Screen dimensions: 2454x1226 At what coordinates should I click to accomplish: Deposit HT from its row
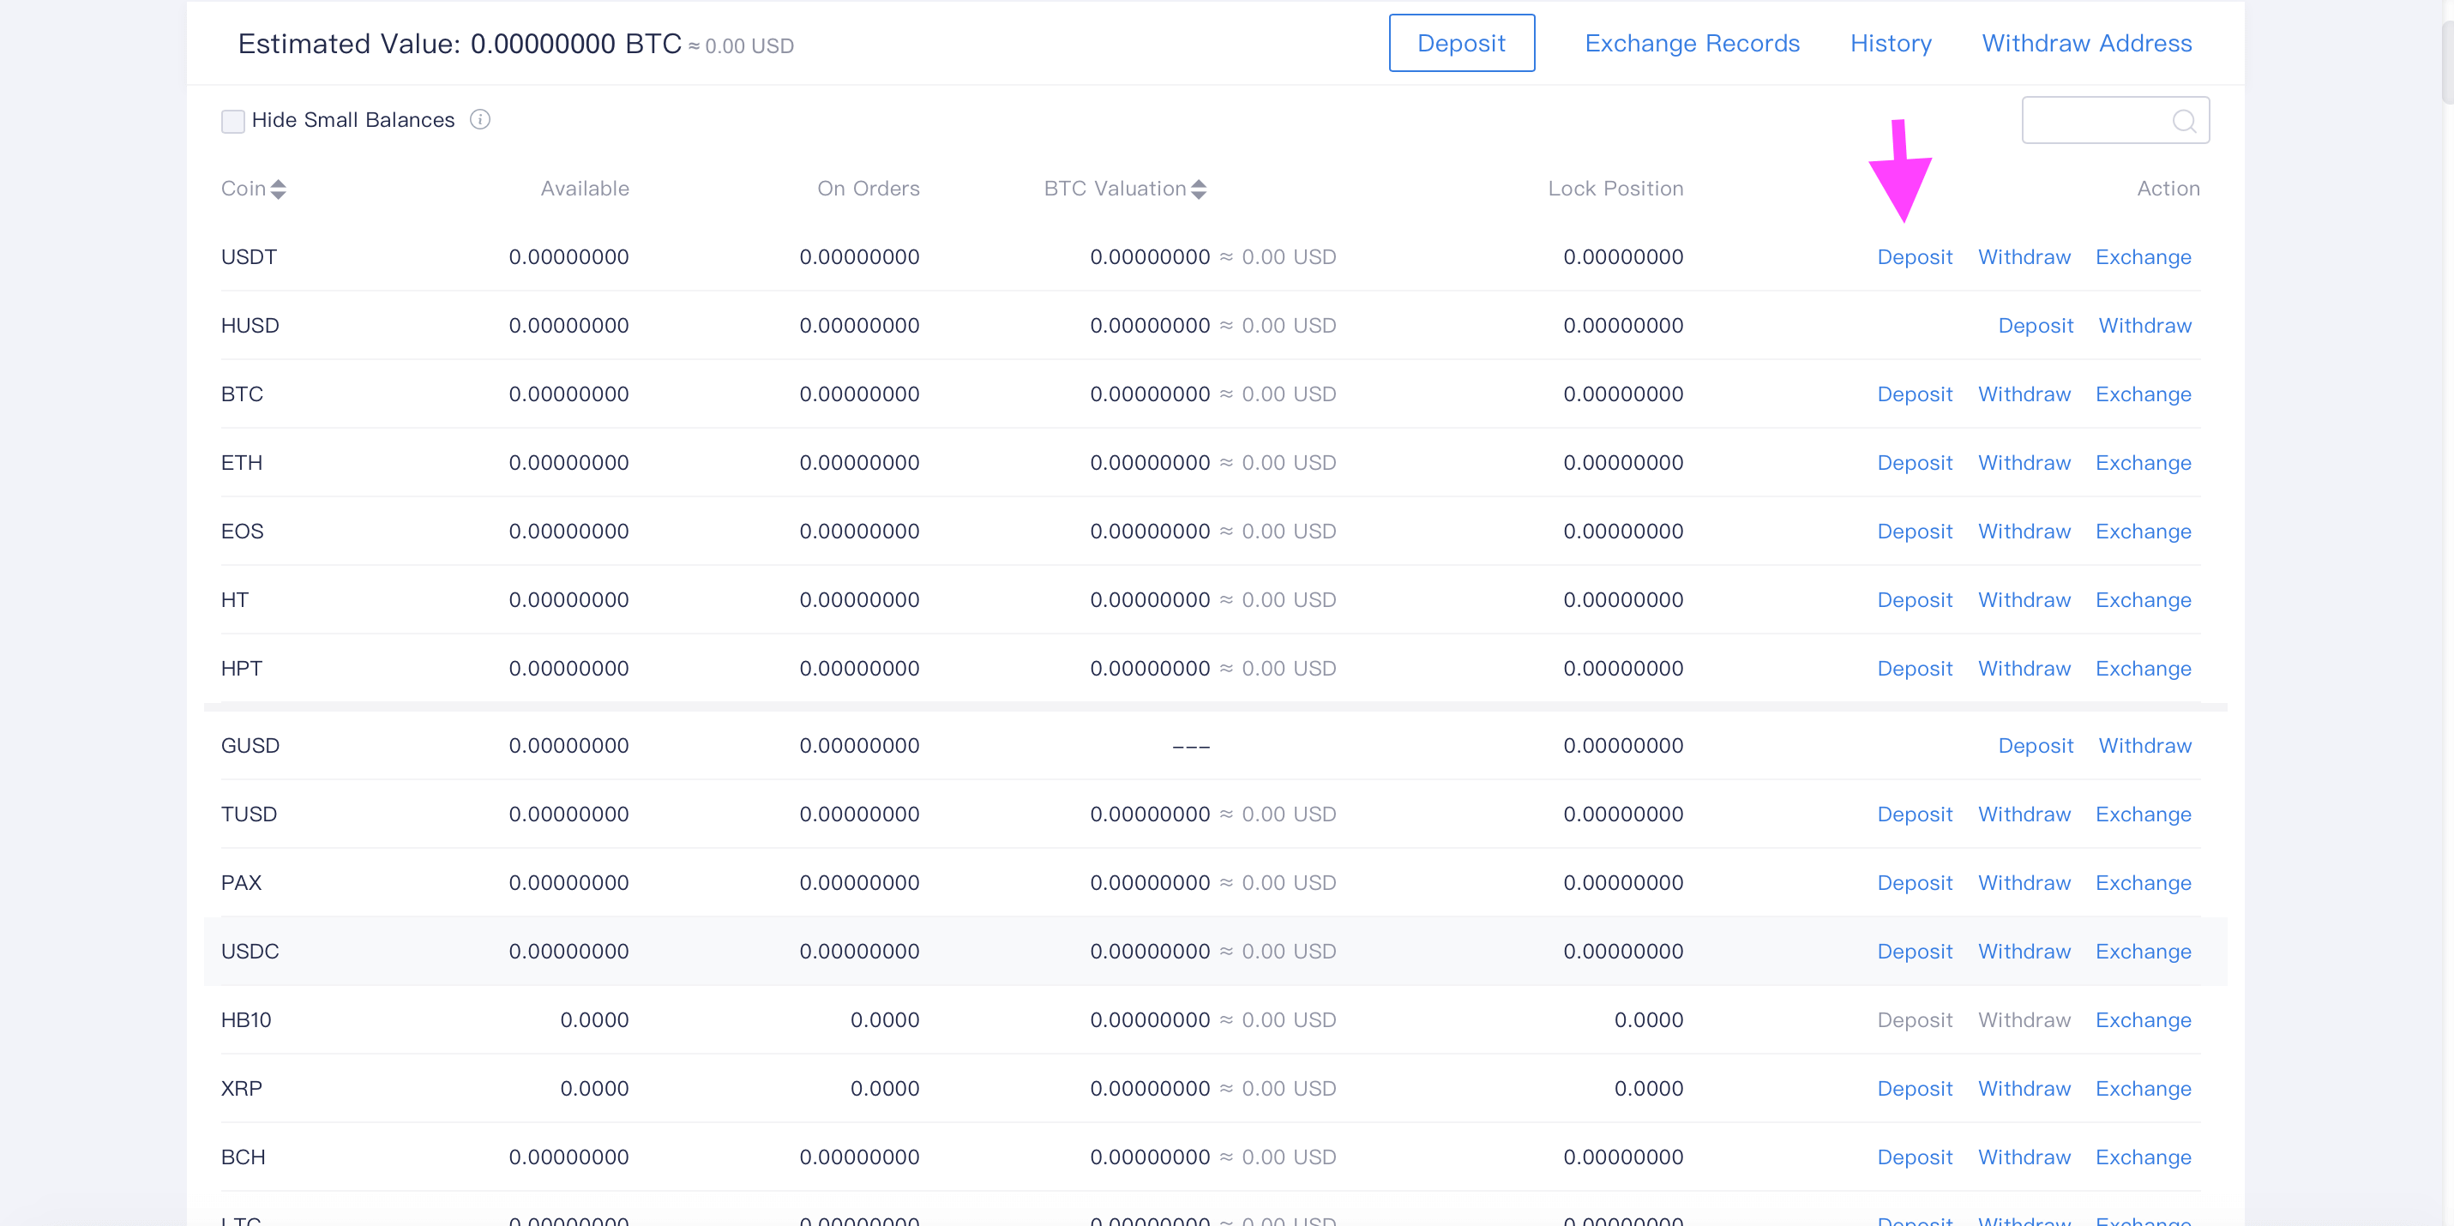click(x=1914, y=600)
